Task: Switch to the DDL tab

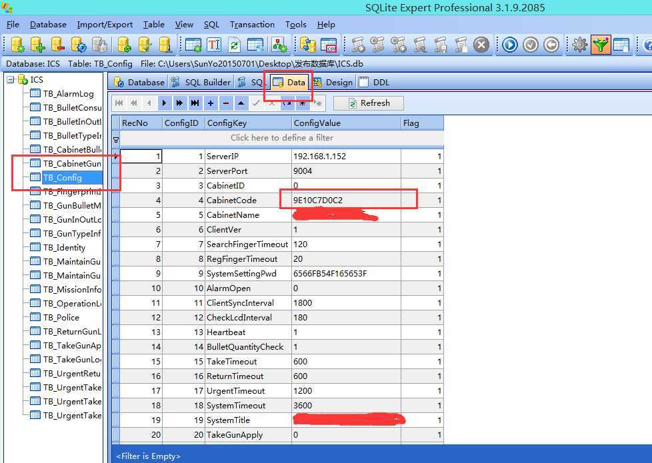Action: pos(375,83)
